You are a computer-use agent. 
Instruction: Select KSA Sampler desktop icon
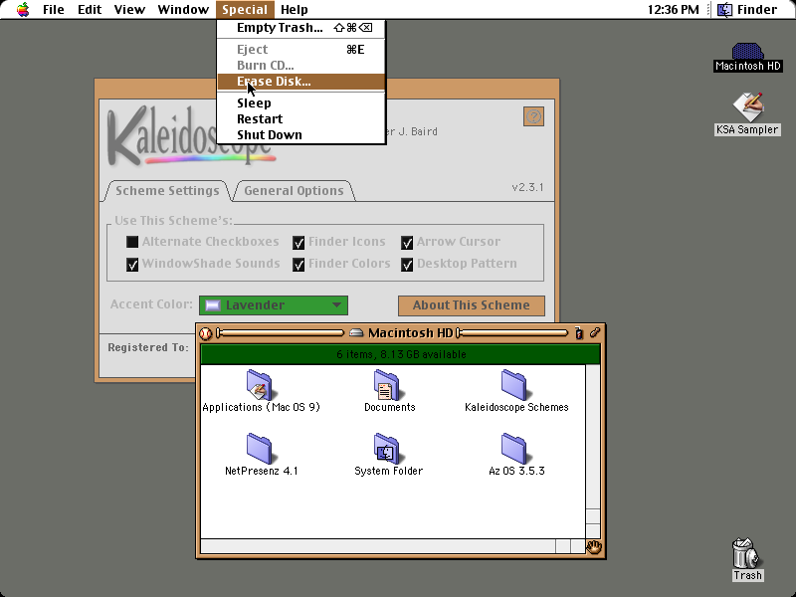748,106
